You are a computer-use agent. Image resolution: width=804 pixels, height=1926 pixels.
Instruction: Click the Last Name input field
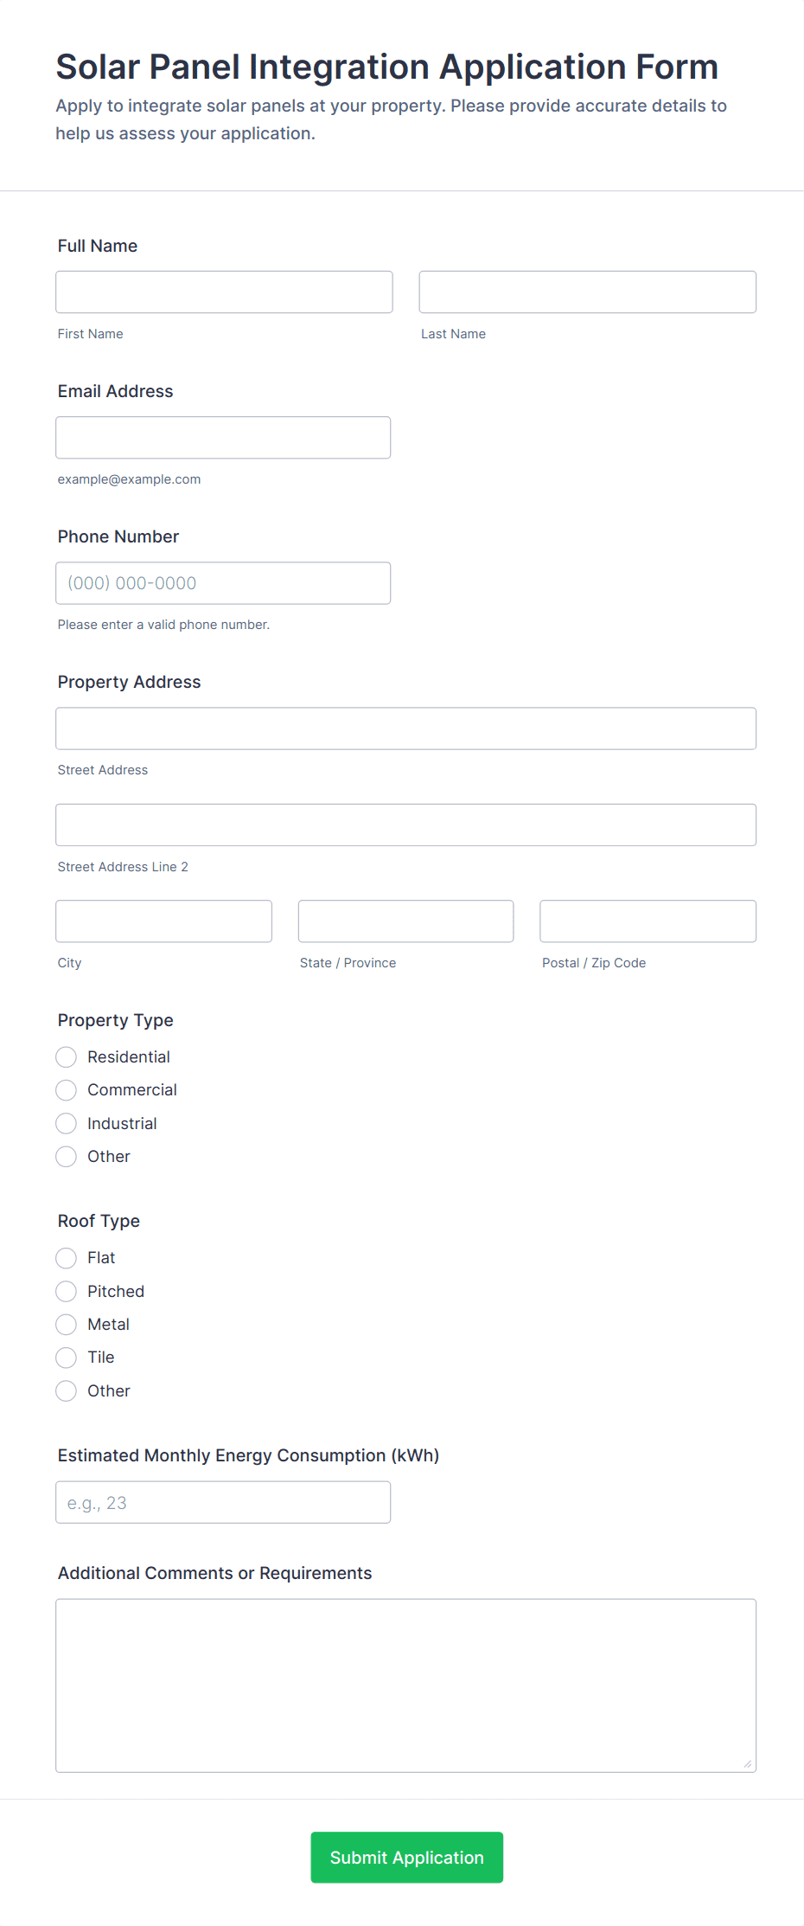pyautogui.click(x=587, y=292)
